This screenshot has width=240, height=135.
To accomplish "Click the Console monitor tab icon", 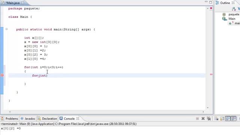I will pyautogui.click(x=61, y=118).
